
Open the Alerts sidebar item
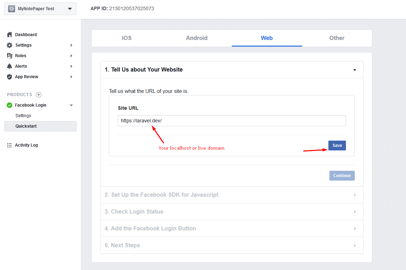(21, 66)
